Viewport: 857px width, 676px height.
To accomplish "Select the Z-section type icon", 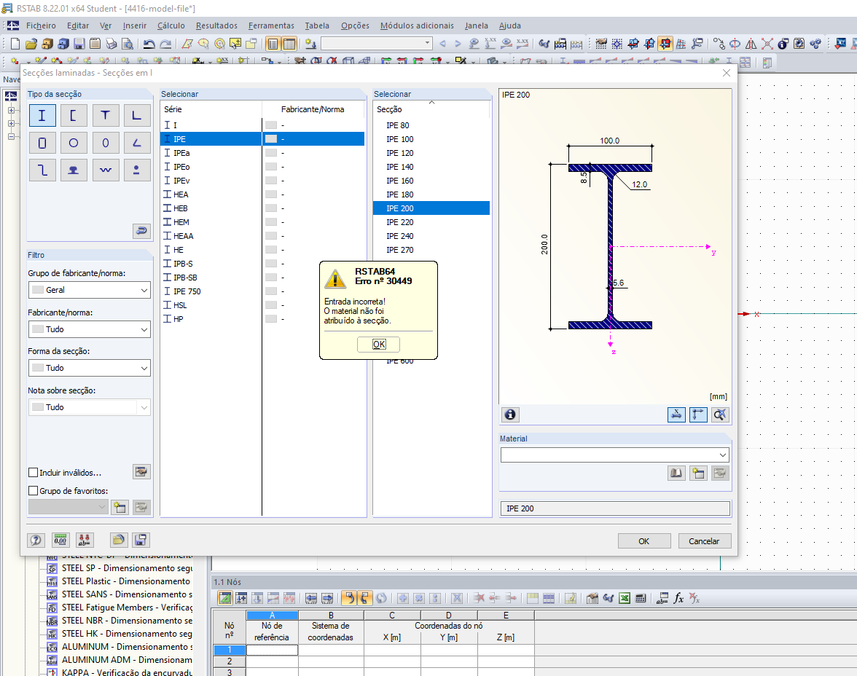I will tap(42, 170).
